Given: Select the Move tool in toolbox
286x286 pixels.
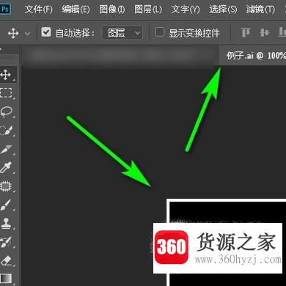Looking at the screenshot, I should [x=6, y=75].
